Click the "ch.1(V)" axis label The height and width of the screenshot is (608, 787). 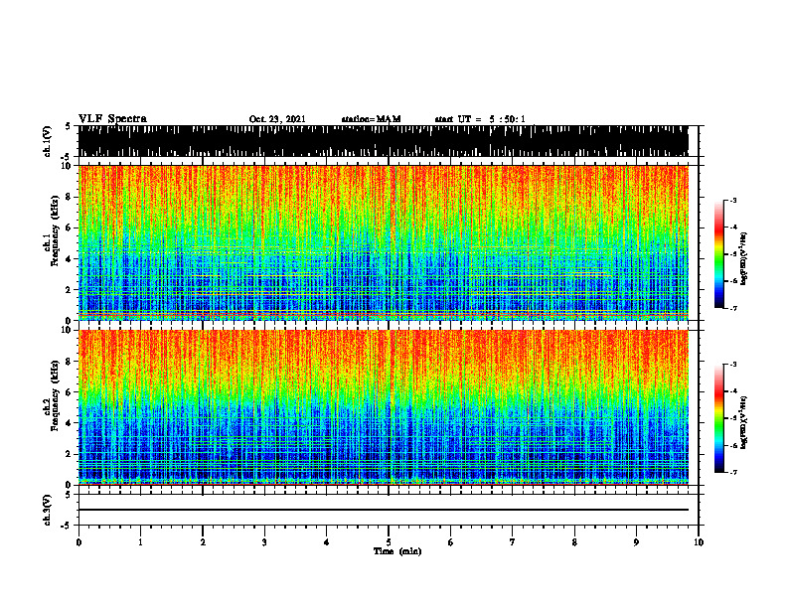[x=47, y=141]
